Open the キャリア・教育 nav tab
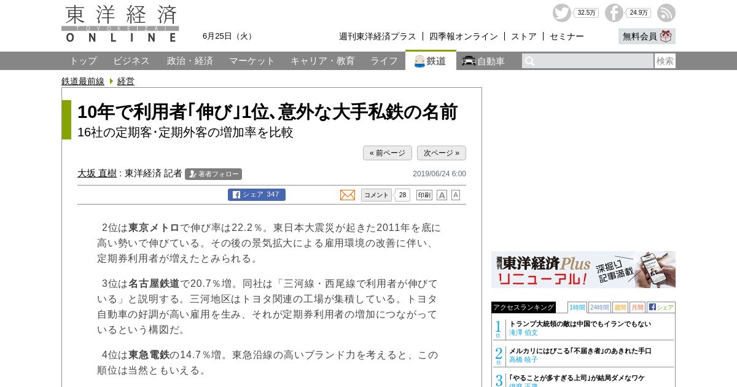Viewport: 737px width, 387px height. 322,61
